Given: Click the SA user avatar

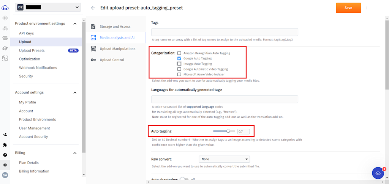Looking at the screenshot, I should [x=5, y=175].
